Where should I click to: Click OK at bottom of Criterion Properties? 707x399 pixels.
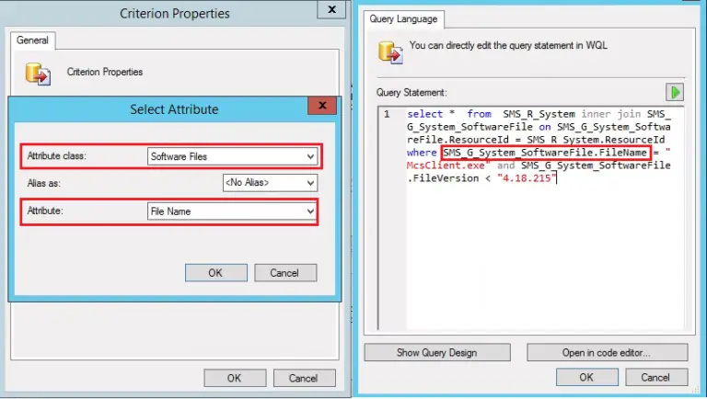click(234, 378)
